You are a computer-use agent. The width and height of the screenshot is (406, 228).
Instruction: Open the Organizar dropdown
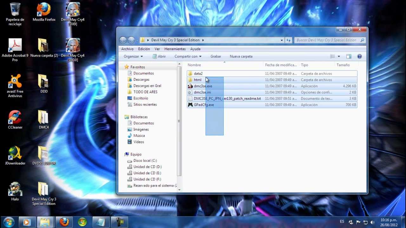[133, 56]
